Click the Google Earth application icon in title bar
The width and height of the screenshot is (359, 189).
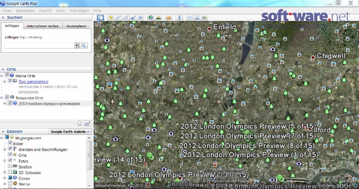click(x=3, y=3)
